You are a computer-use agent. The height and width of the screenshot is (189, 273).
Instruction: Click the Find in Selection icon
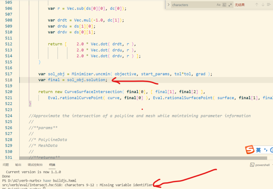(x=269, y=4)
